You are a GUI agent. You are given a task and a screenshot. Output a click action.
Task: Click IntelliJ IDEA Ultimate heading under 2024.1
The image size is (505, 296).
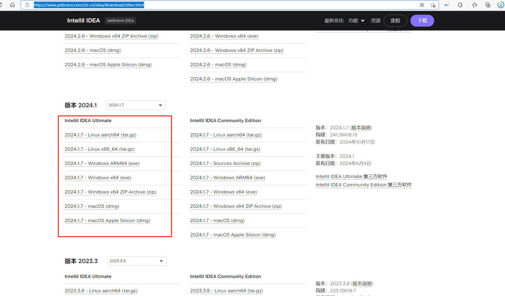88,120
